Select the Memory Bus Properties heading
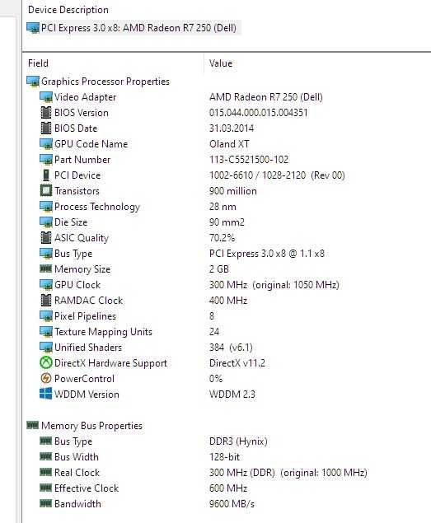The width and height of the screenshot is (431, 523). pyautogui.click(x=91, y=426)
